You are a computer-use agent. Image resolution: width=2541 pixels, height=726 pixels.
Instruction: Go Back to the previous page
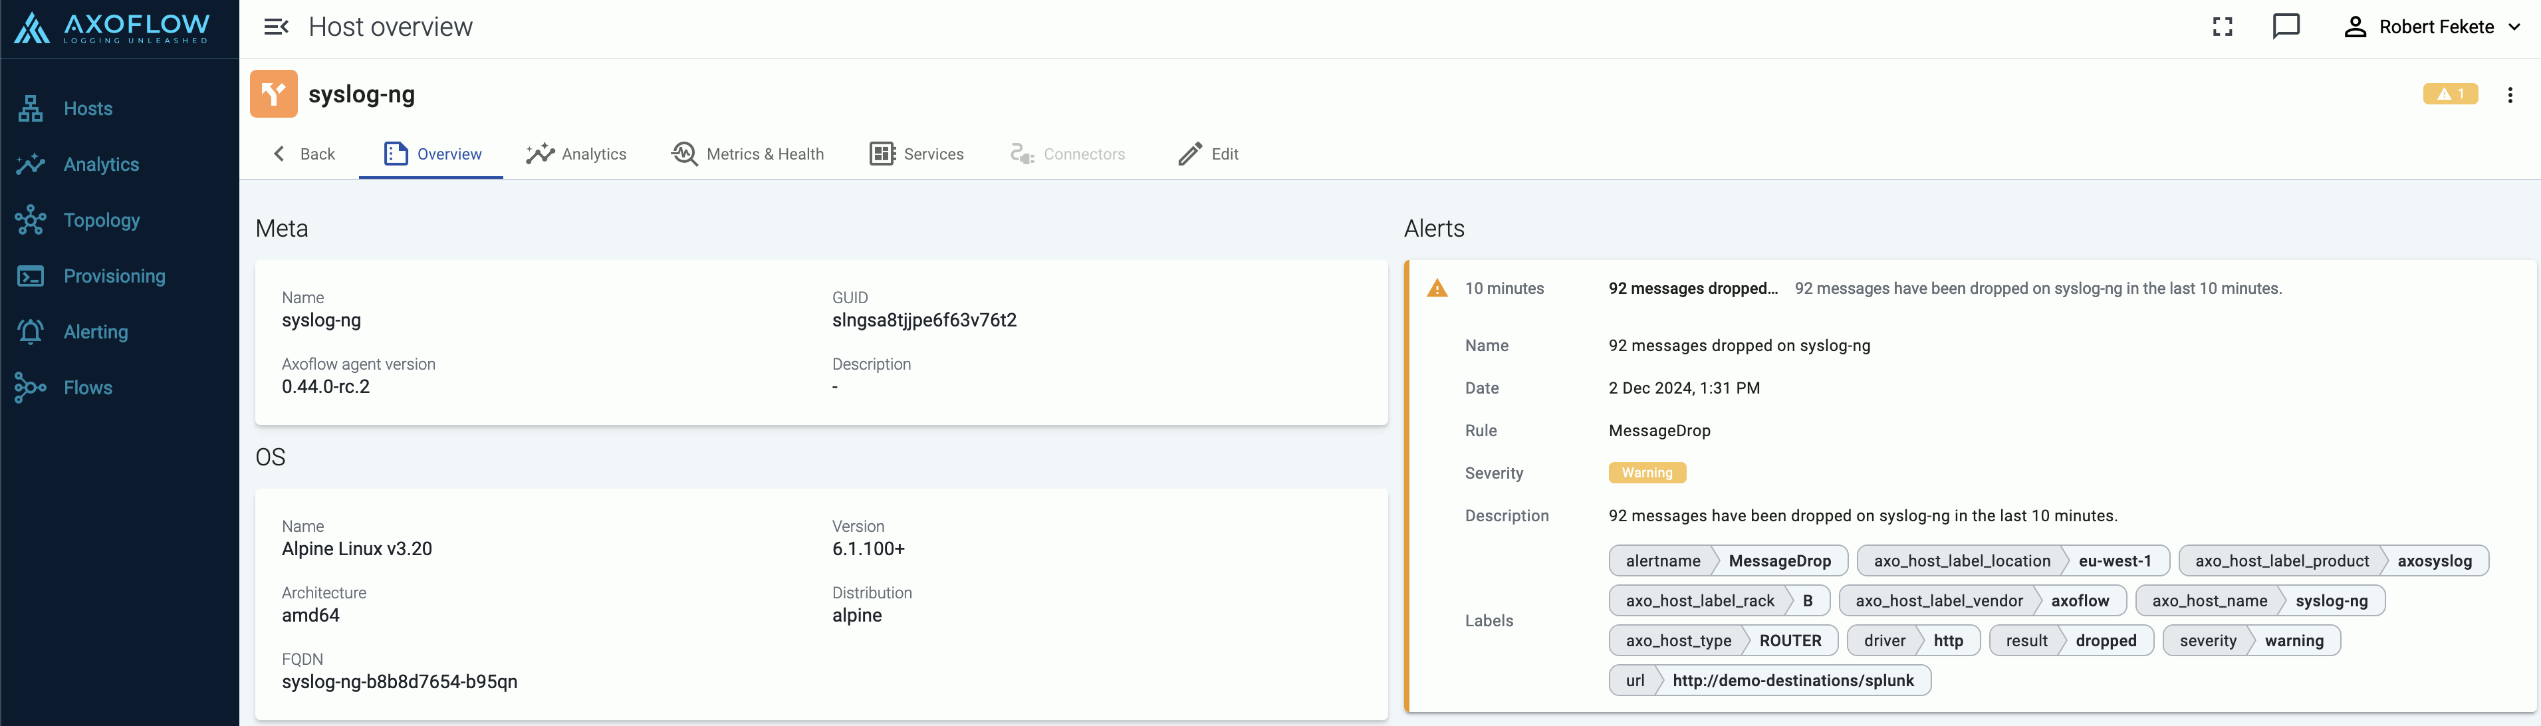[304, 154]
